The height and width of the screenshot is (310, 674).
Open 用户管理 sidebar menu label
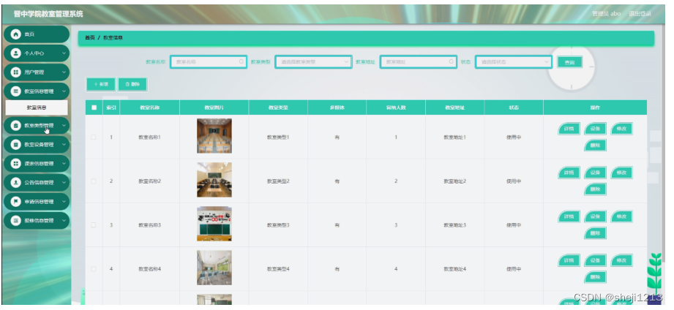34,72
